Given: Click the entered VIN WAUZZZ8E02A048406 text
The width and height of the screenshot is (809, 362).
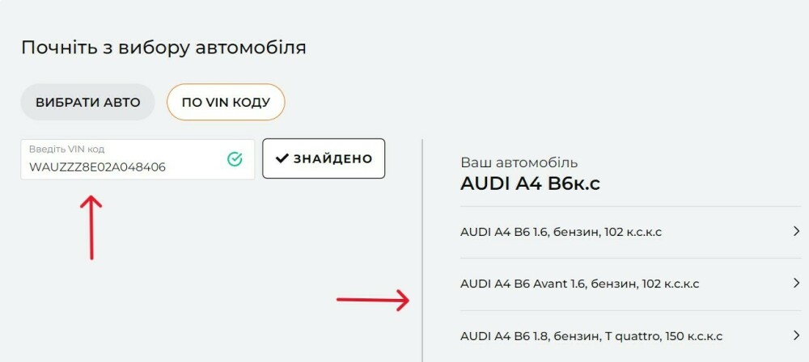Looking at the screenshot, I should [x=98, y=167].
